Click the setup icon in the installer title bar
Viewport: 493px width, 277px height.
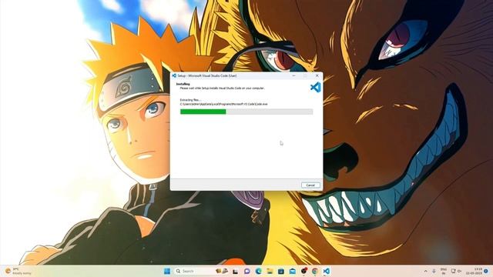pos(174,75)
